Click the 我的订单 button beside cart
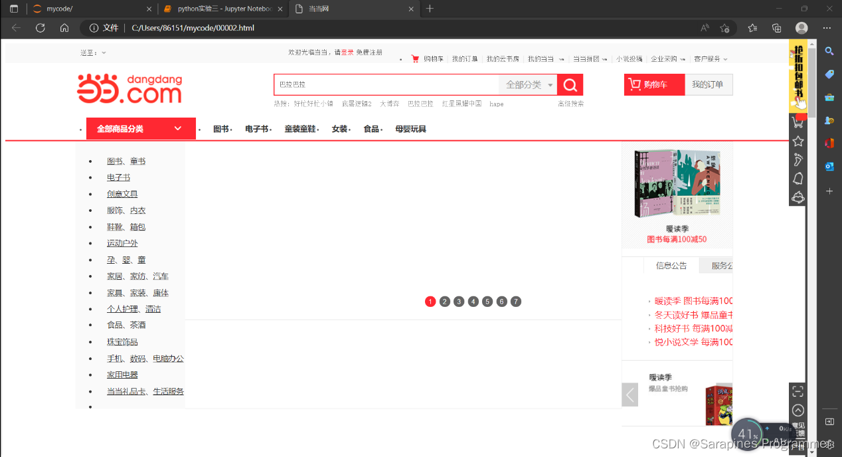Image resolution: width=842 pixels, height=457 pixels. coord(709,85)
